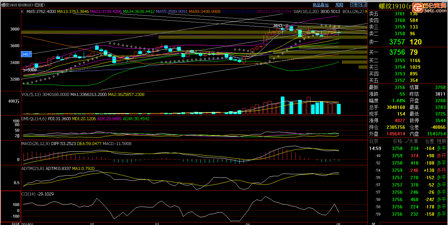
Task: Click the 涨跌 -55 change value
Action: pyautogui.click(x=401, y=94)
